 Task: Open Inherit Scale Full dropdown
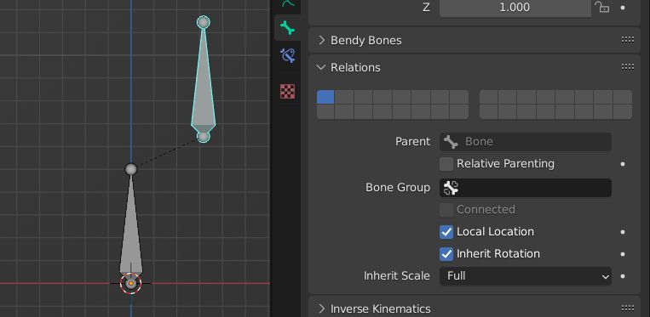pos(526,275)
